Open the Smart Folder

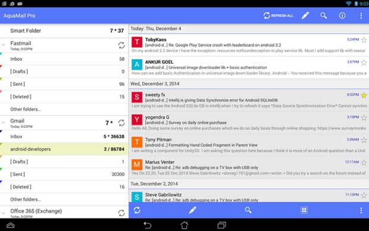(x=64, y=30)
